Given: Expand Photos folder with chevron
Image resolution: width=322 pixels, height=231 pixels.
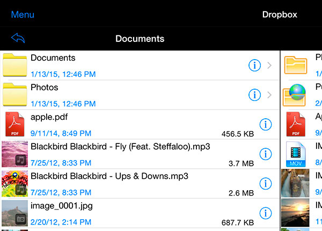Looking at the screenshot, I should click(x=269, y=95).
